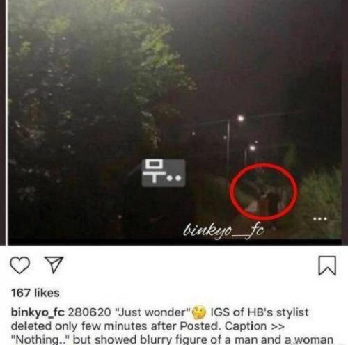
Task: Like the post with the heart icon
Action: (20, 265)
